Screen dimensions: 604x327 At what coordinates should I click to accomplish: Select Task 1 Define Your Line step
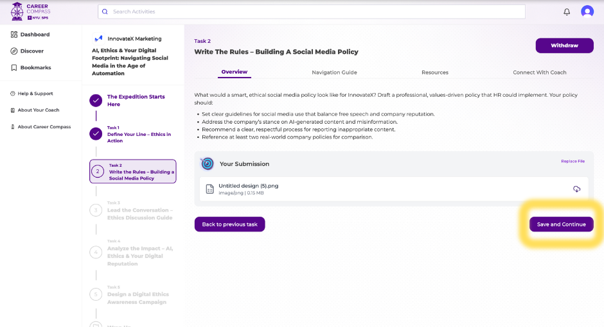click(138, 135)
